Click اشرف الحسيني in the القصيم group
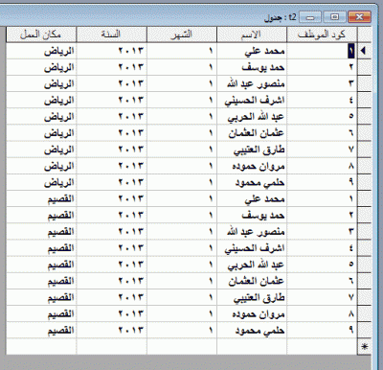Screen dimensions: 383x370 coord(252,248)
